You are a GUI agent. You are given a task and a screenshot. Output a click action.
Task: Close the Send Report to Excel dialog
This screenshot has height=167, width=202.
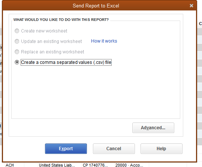pyautogui.click(x=192, y=6)
